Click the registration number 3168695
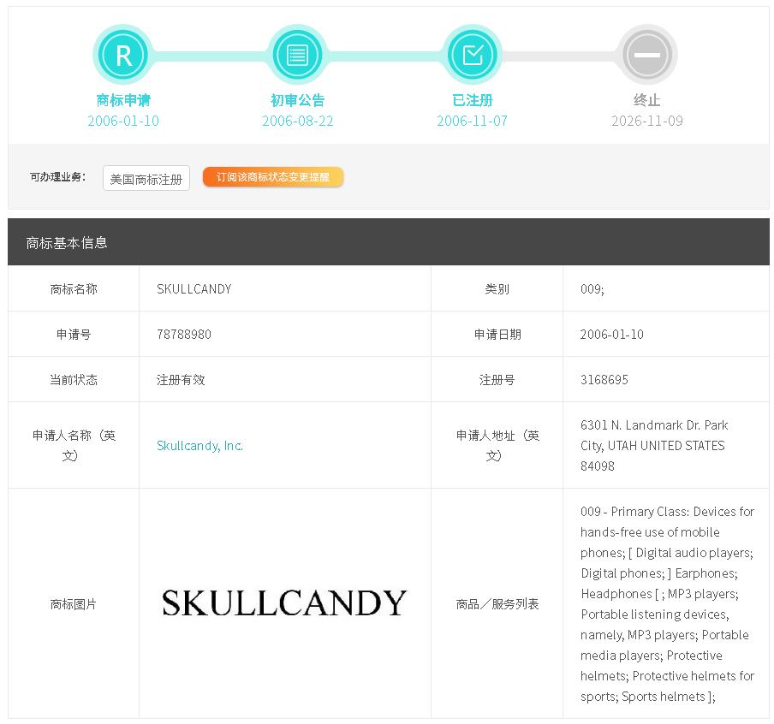Image resolution: width=774 pixels, height=724 pixels. coord(604,380)
